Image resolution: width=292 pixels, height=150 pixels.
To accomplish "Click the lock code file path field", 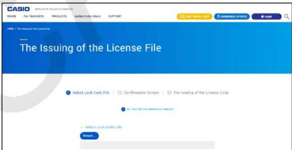I will point(148,145).
